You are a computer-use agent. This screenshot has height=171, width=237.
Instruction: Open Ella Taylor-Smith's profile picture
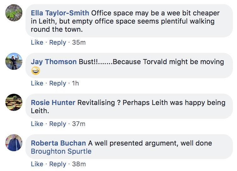pyautogui.click(x=14, y=13)
